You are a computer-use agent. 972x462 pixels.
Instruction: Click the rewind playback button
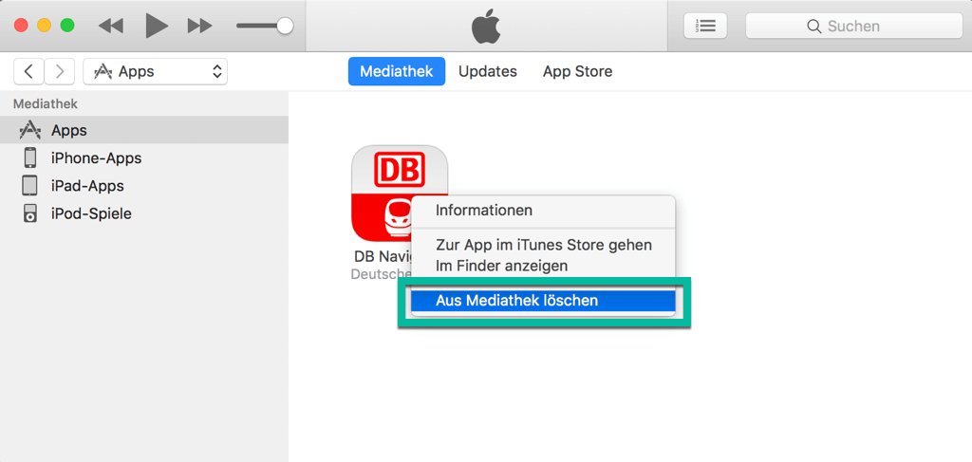click(111, 26)
